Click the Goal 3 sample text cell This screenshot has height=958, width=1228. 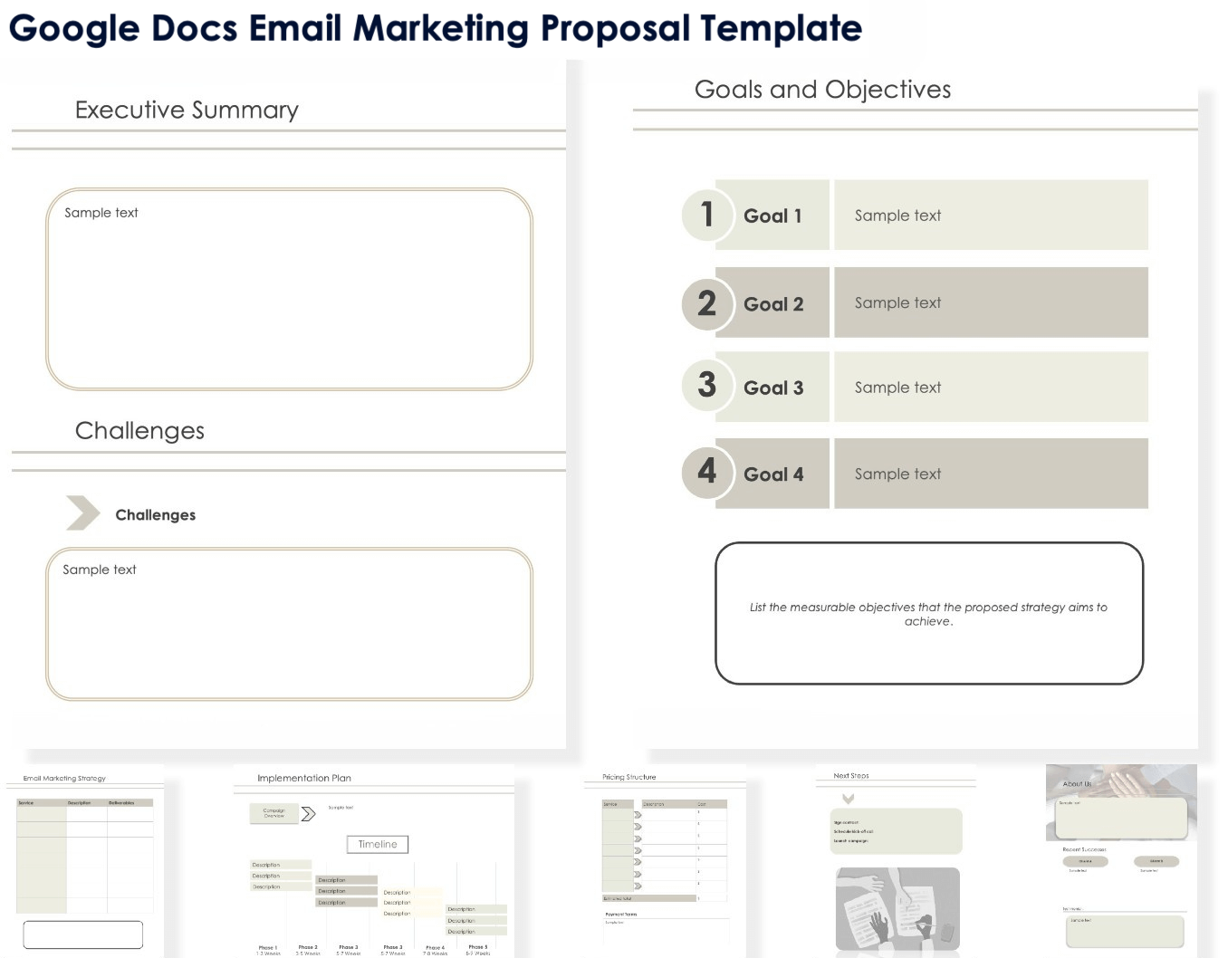991,387
